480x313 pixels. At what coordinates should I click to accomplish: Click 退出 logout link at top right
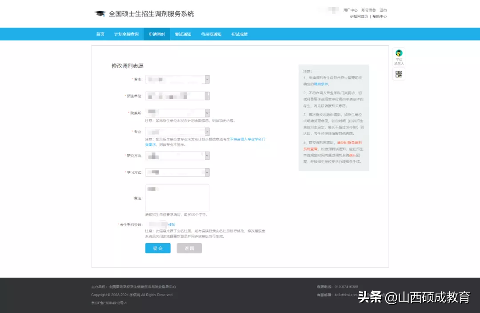pyautogui.click(x=383, y=10)
